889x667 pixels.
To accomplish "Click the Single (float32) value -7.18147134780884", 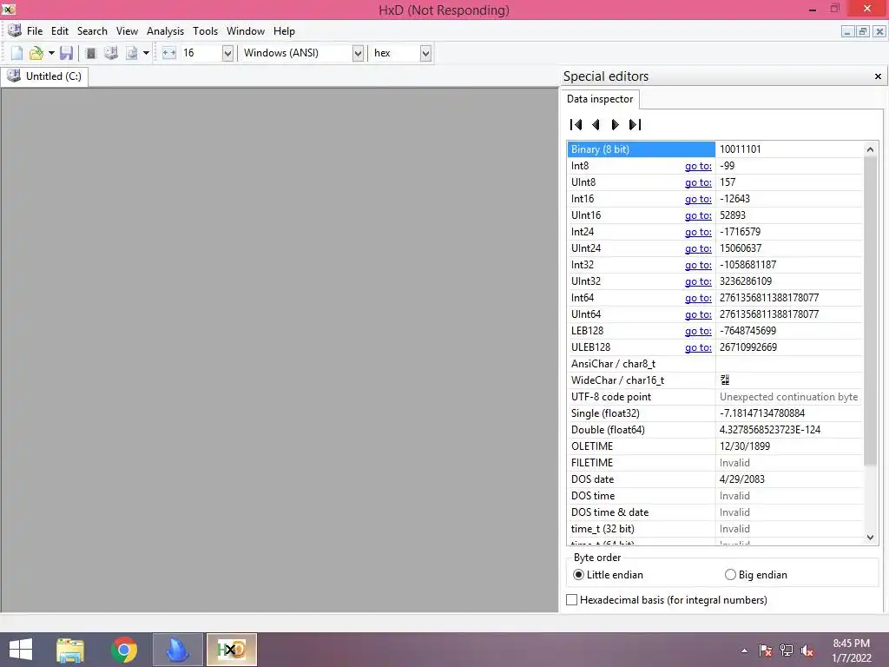I will click(762, 413).
